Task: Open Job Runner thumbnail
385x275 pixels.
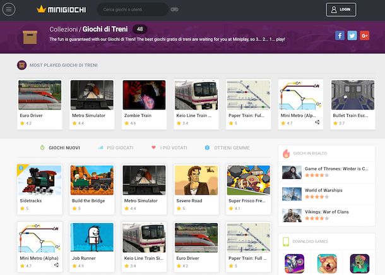Action: (92, 237)
